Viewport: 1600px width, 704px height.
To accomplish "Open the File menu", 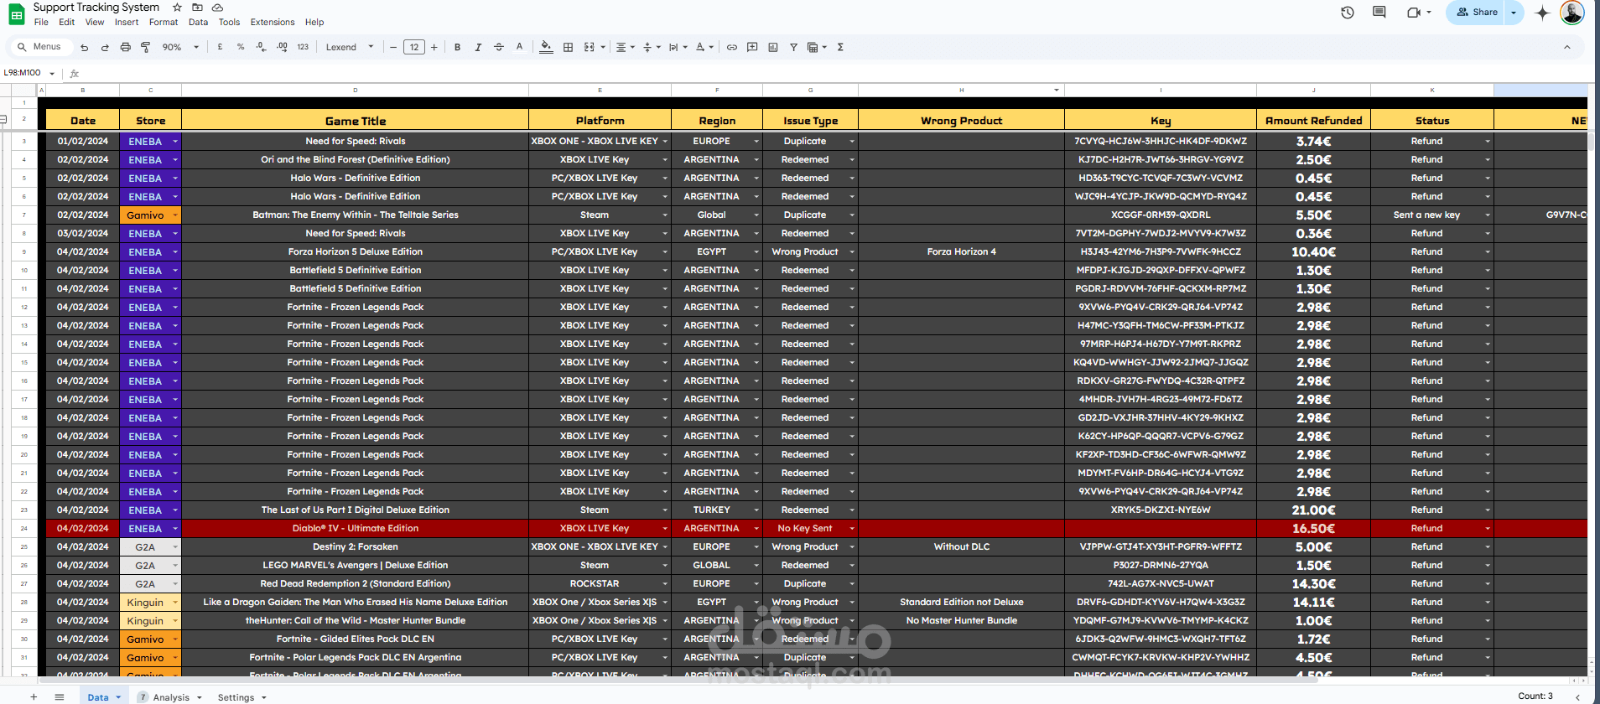I will (41, 23).
